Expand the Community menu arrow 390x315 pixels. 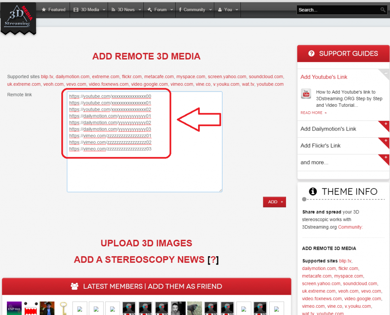click(x=210, y=10)
